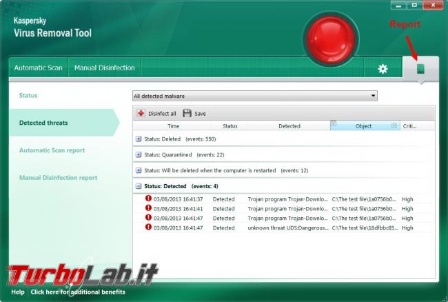Open the Help link

(x=18, y=292)
